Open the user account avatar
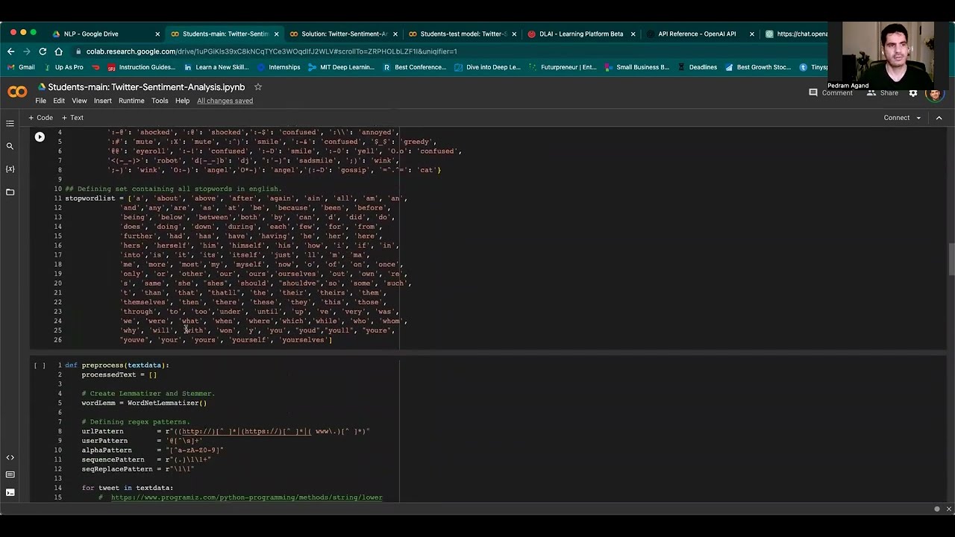The width and height of the screenshot is (955, 537). pos(935,93)
